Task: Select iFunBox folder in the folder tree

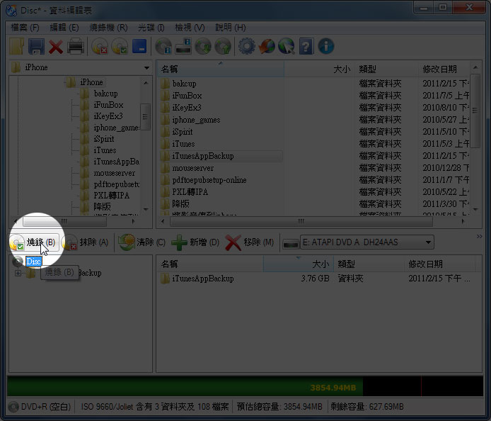Action: click(x=108, y=105)
